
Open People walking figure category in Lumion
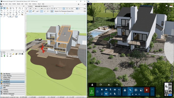110,90
